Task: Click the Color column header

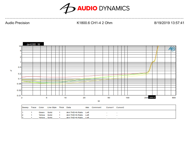Action: pos(41,107)
